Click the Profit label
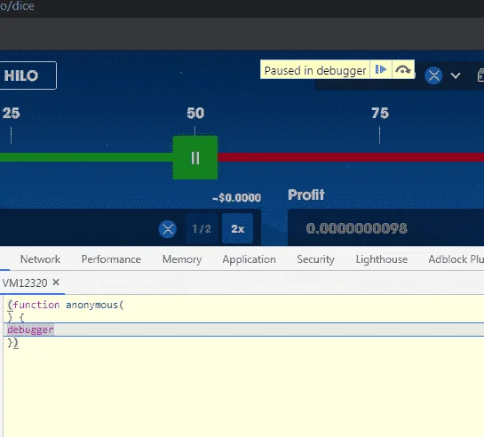This screenshot has height=437, width=484. point(306,195)
